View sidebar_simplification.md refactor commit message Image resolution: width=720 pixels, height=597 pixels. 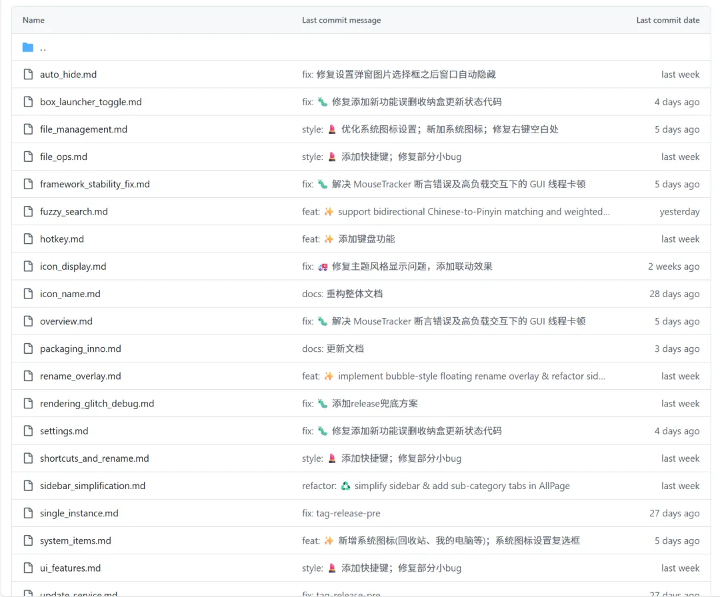(435, 486)
